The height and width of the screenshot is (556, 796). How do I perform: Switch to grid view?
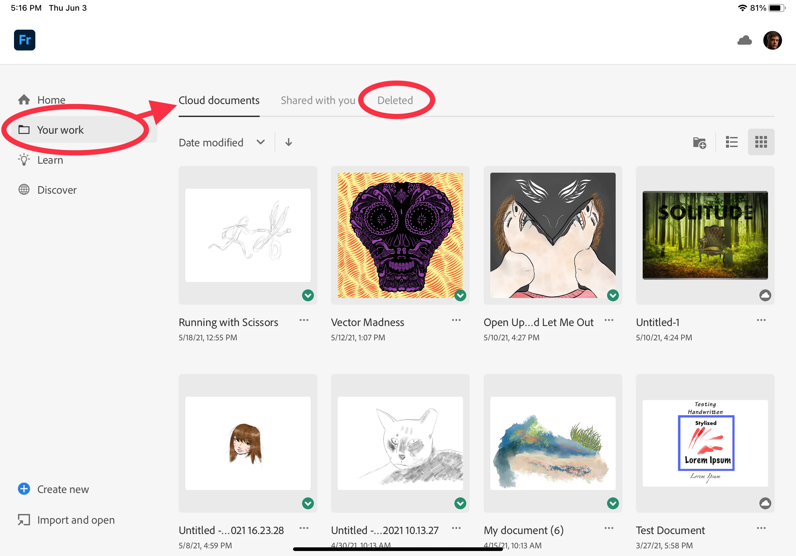tap(761, 142)
